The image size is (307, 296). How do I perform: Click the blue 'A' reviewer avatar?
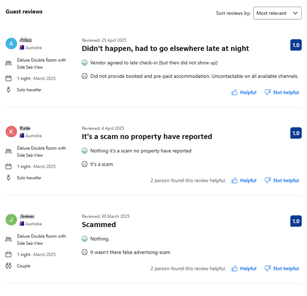click(11, 43)
